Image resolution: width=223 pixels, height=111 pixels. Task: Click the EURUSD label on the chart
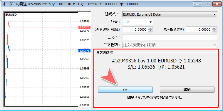click(11, 14)
